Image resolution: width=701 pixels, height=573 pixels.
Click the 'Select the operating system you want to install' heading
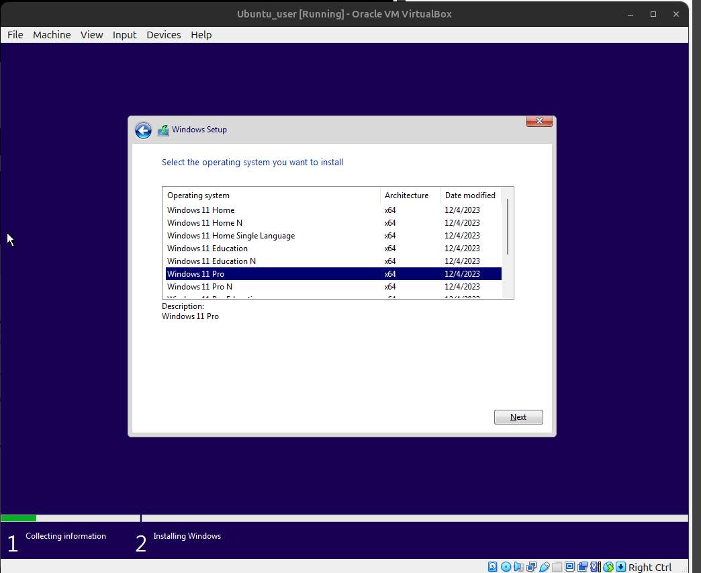(x=252, y=163)
